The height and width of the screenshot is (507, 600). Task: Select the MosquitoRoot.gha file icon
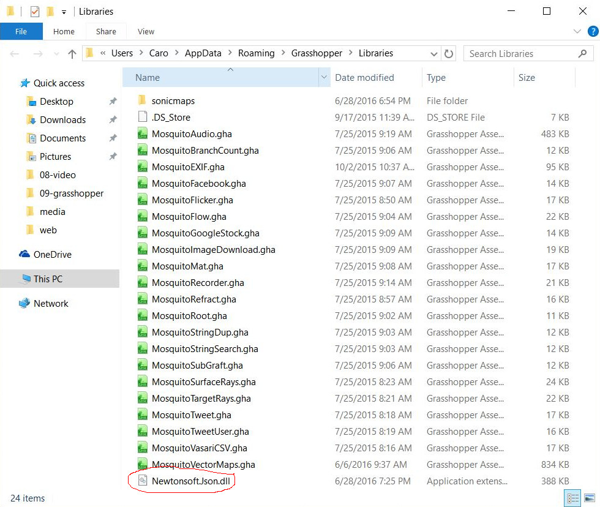tap(142, 315)
